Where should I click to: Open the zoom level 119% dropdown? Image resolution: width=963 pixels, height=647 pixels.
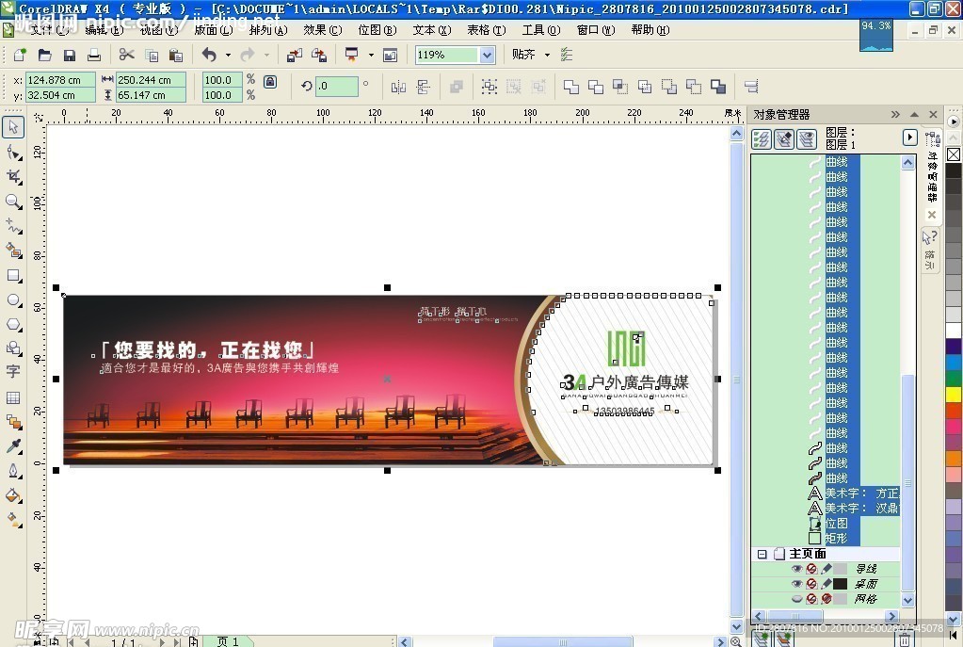[487, 55]
